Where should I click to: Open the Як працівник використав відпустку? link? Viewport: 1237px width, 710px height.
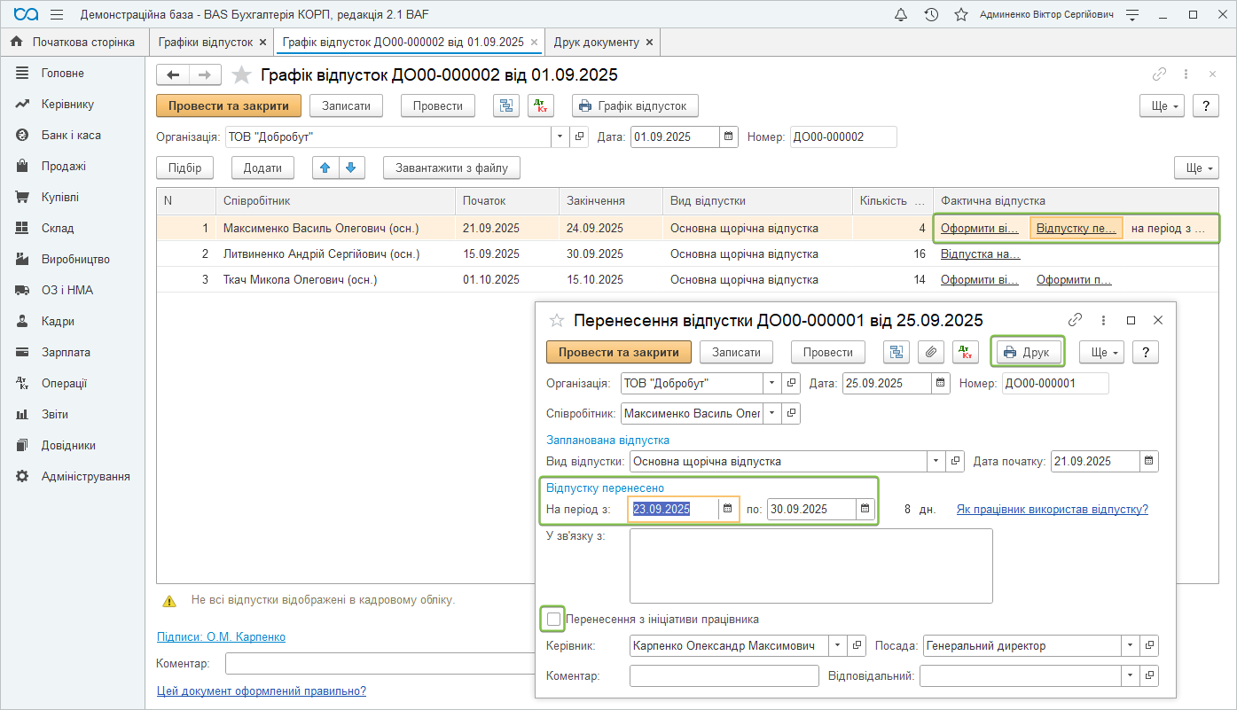coord(1052,509)
